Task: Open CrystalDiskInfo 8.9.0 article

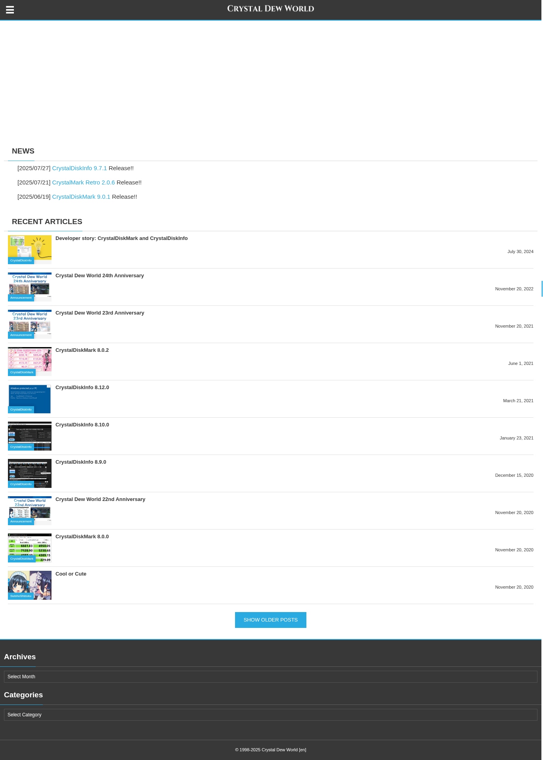Action: click(81, 462)
